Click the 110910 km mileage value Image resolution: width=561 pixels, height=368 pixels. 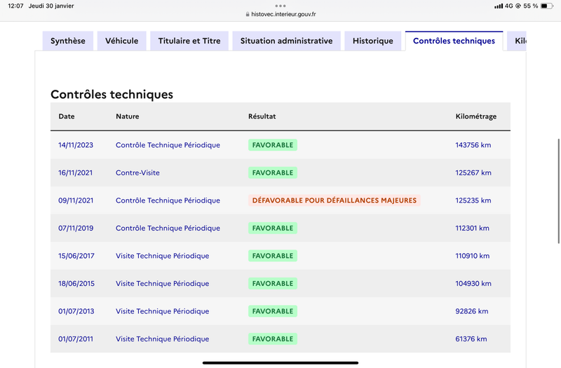pos(472,256)
